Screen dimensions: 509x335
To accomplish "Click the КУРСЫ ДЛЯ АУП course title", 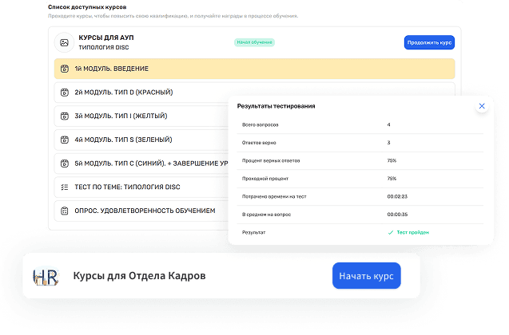I will pyautogui.click(x=106, y=37).
